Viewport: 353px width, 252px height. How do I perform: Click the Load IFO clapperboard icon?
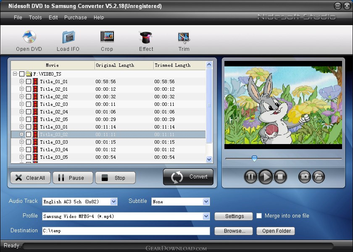68,37
